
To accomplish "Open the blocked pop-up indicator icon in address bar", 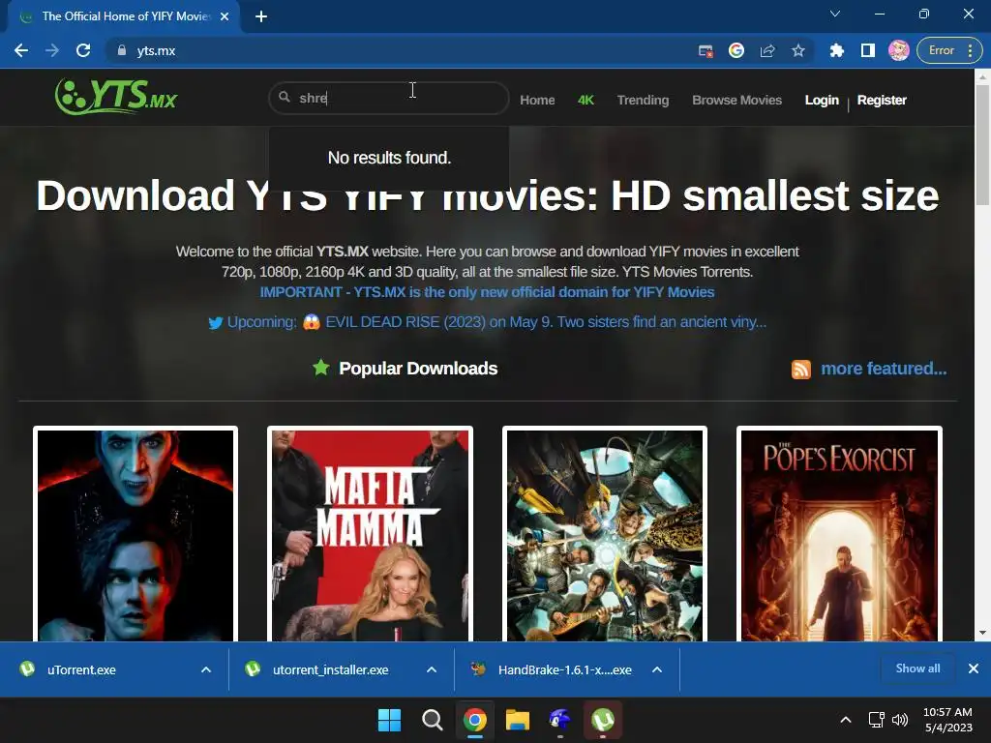I will [706, 50].
